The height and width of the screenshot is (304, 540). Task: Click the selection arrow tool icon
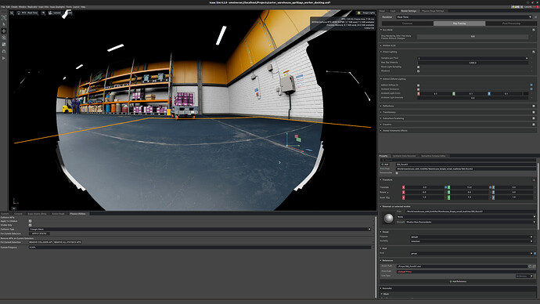click(x=4, y=24)
